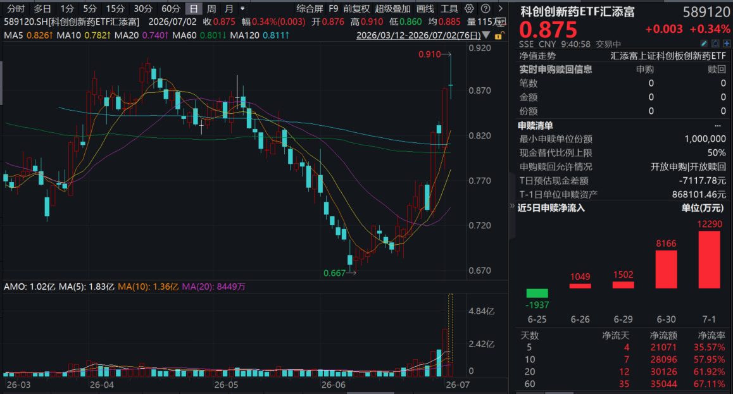Click the red 7-1 net inflow bar
The height and width of the screenshot is (394, 733).
tap(709, 259)
